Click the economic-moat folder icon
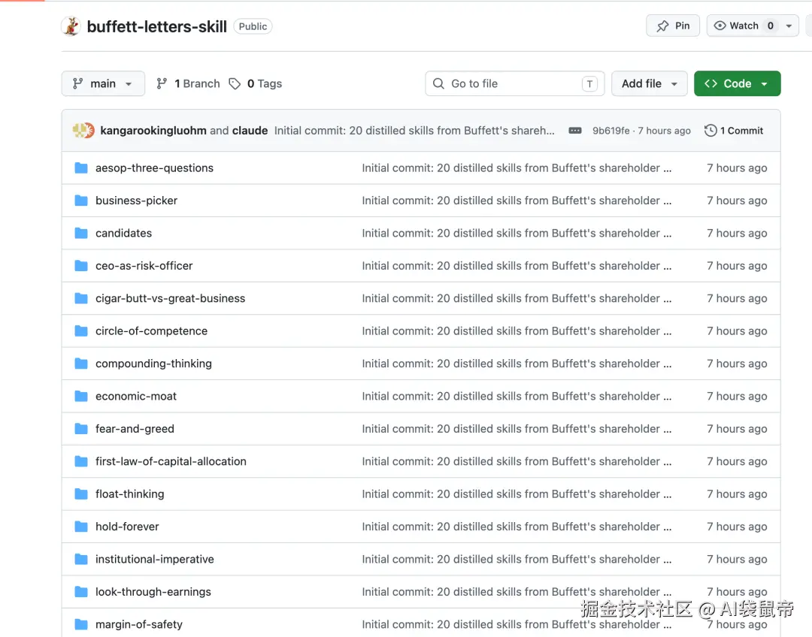812x637 pixels. (x=80, y=396)
